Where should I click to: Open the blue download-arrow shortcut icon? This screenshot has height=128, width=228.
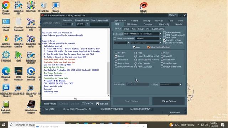pyautogui.click(x=6, y=91)
